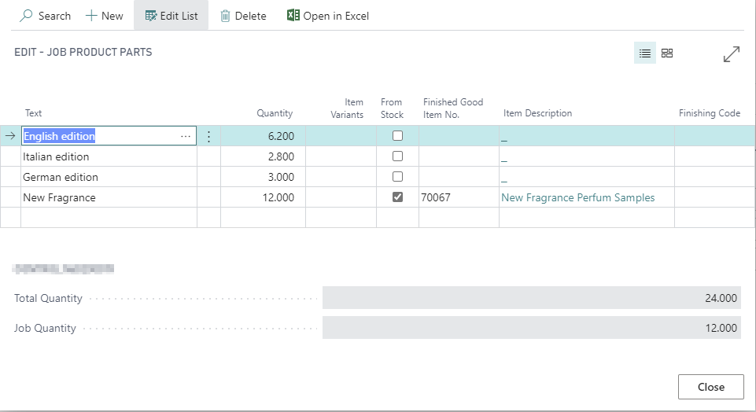Select the New Fragrance text cell

click(x=109, y=197)
